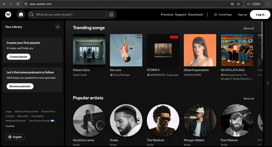Click the Create playlist button
This screenshot has width=272, height=147.
(x=18, y=57)
